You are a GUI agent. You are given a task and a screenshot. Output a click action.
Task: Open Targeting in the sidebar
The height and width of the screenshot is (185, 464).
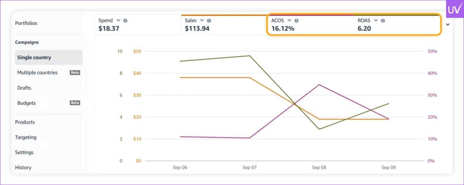point(26,137)
